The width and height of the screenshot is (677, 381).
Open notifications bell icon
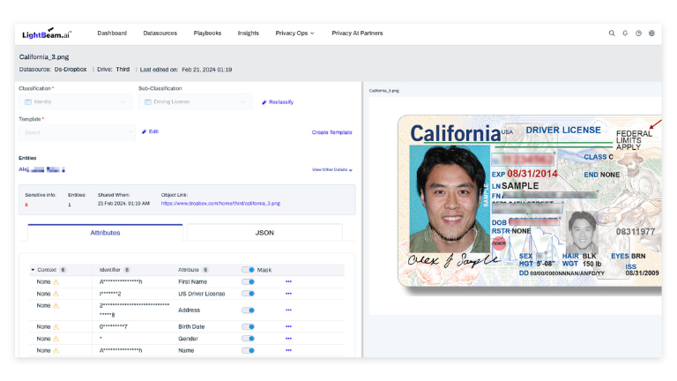pyautogui.click(x=625, y=34)
